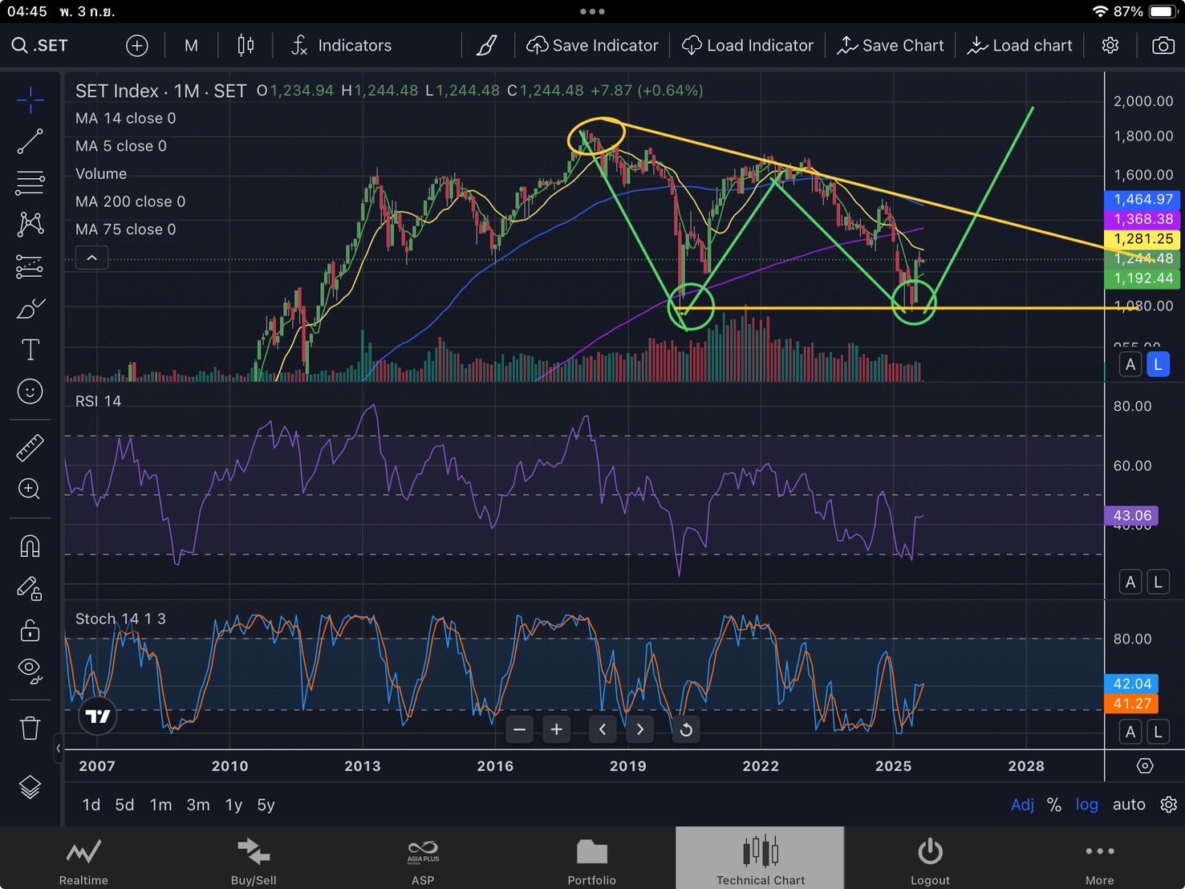This screenshot has height=889, width=1185.
Task: Open the M timeframe interval selector
Action: click(191, 46)
